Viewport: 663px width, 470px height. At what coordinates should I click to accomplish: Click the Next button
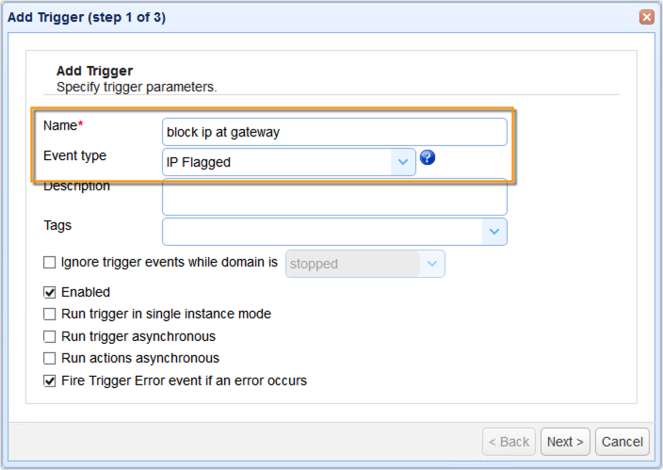pyautogui.click(x=565, y=442)
